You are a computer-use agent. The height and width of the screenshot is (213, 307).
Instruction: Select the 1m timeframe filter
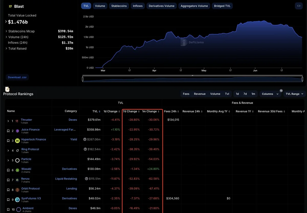pos(253,94)
